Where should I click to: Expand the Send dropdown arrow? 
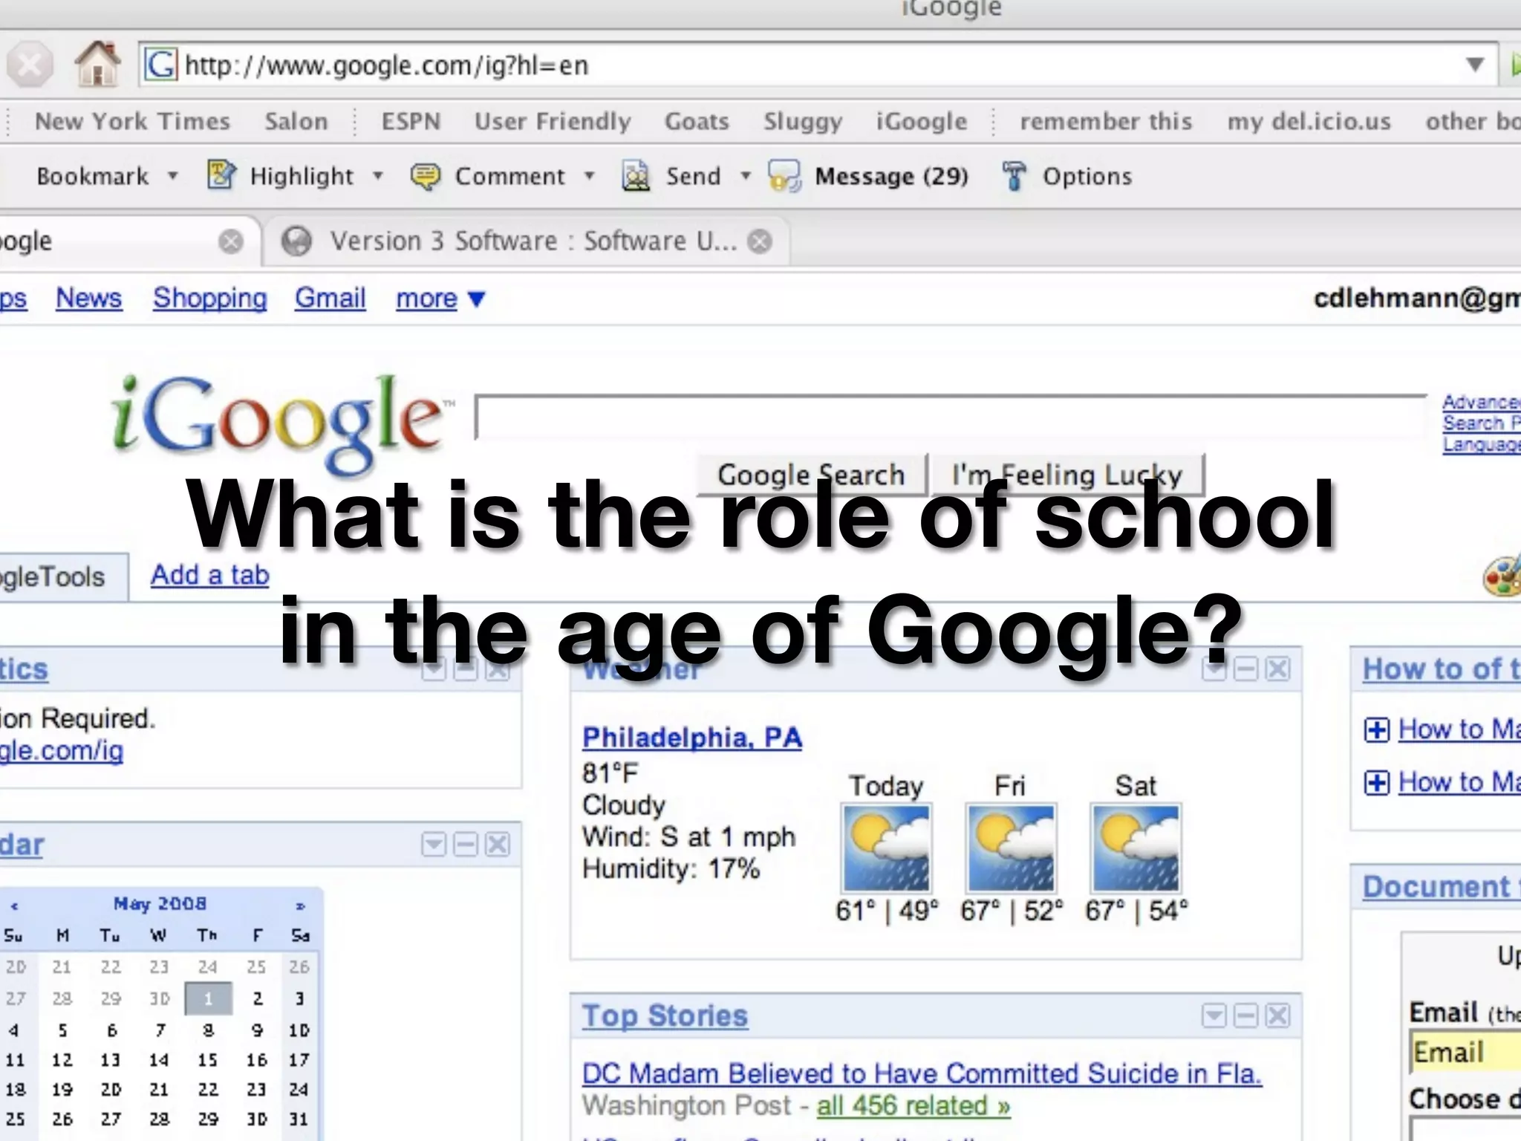click(745, 176)
